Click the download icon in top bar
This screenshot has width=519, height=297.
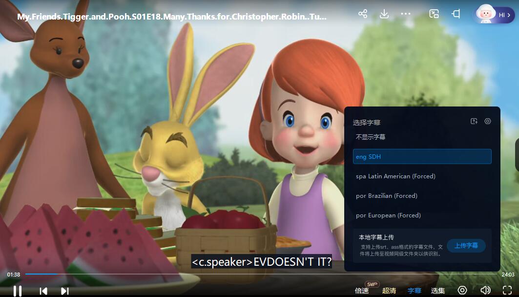pyautogui.click(x=384, y=14)
